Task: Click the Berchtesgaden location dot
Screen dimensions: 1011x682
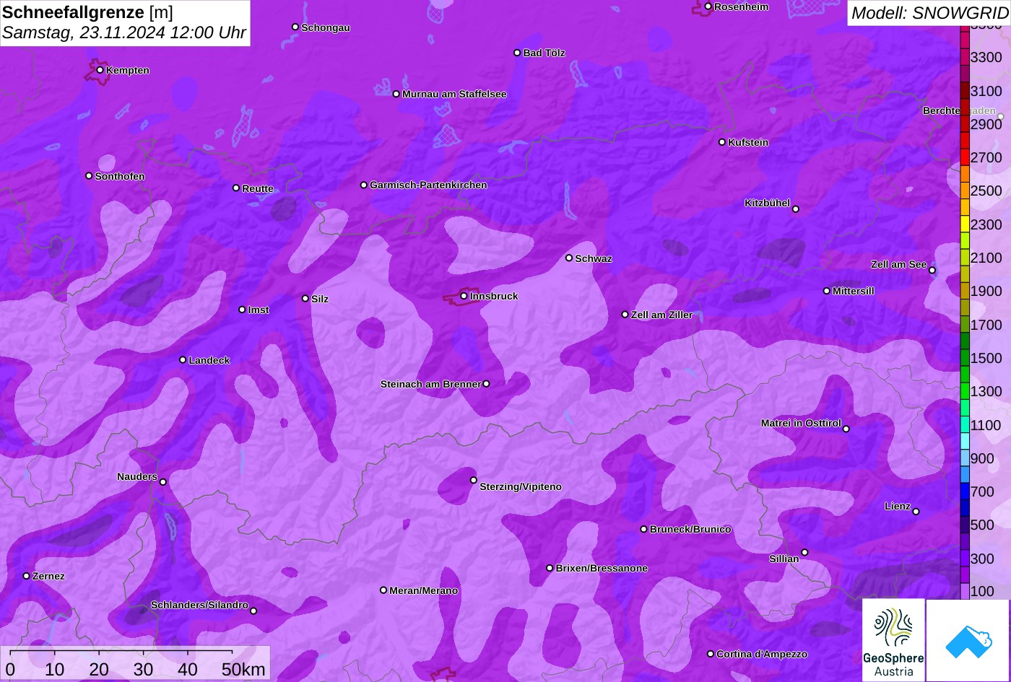Action: pos(1001,116)
